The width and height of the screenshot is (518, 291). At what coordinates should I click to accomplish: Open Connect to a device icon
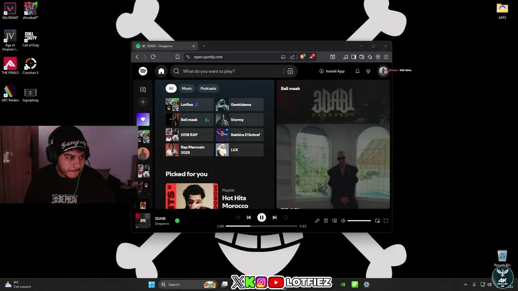pyautogui.click(x=334, y=221)
